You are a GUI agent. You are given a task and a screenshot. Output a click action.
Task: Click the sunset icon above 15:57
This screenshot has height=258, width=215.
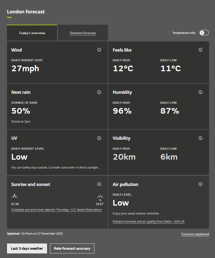point(100,198)
